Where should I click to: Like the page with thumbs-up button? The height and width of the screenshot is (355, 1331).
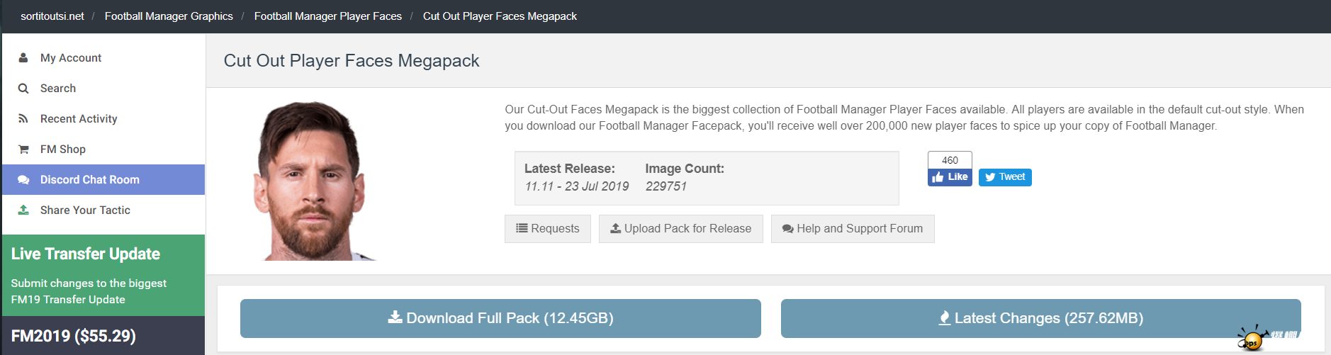[950, 177]
